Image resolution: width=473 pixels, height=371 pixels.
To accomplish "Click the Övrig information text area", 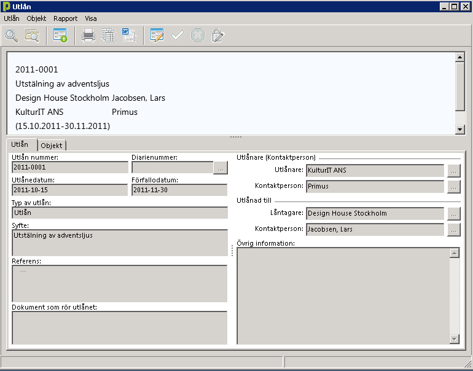I will click(343, 296).
